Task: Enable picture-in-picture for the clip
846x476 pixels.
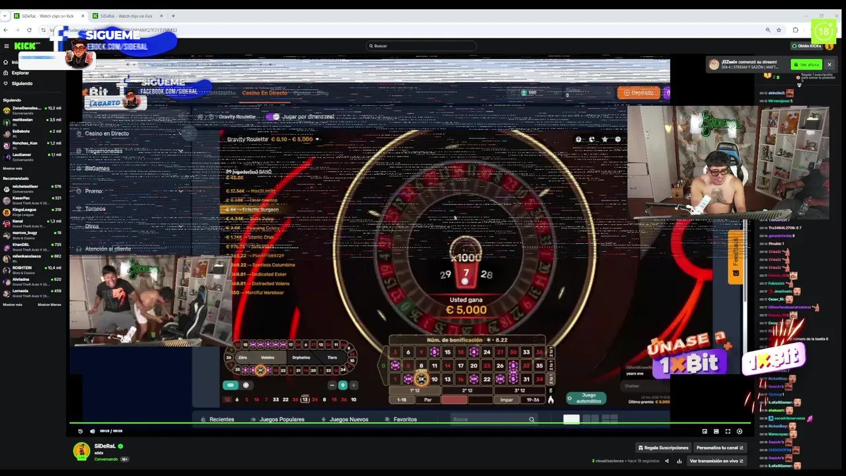Action: click(705, 431)
